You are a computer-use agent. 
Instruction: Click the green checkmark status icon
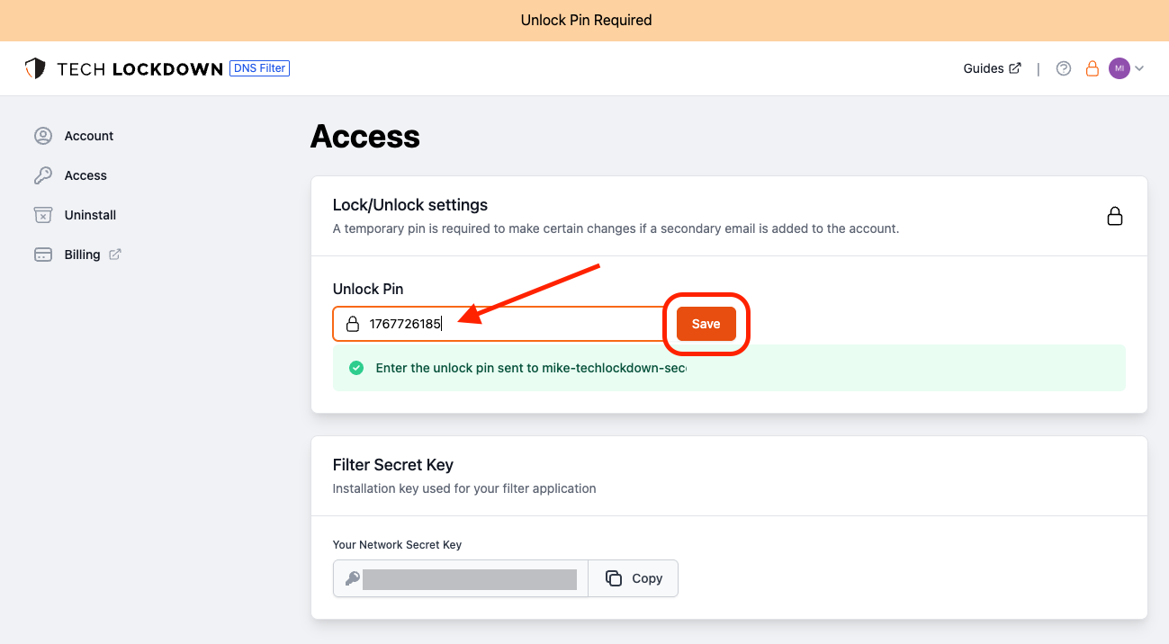point(356,368)
